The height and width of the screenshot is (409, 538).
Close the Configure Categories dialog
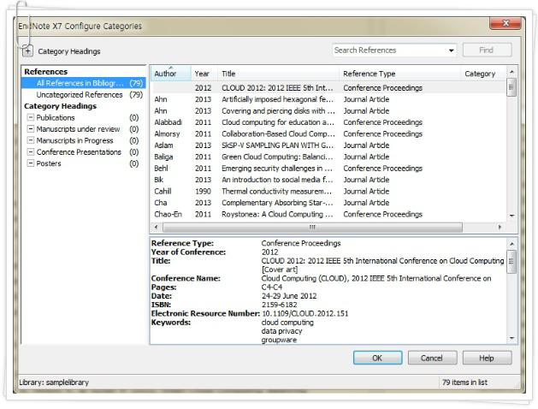point(505,24)
